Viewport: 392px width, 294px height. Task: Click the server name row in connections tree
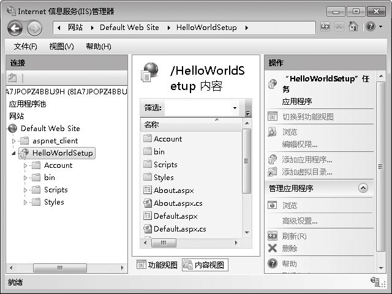pyautogui.click(x=67, y=91)
